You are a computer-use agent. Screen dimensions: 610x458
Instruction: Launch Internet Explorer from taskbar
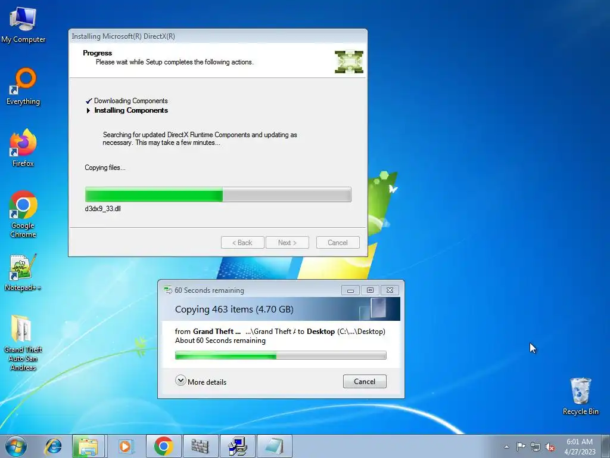[x=53, y=446]
